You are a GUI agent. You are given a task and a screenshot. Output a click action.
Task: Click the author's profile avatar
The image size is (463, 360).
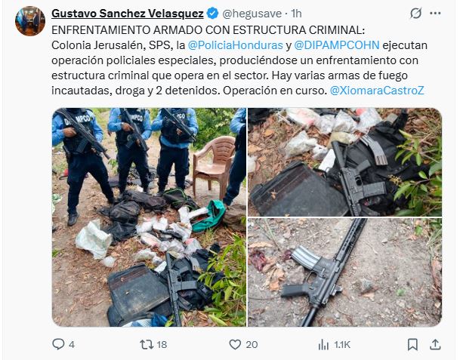pos(30,21)
